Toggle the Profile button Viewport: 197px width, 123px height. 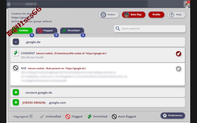pos(156,15)
